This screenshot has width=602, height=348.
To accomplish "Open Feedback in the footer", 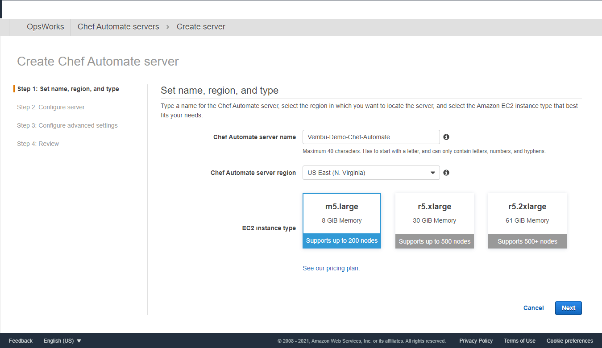I will pos(21,341).
